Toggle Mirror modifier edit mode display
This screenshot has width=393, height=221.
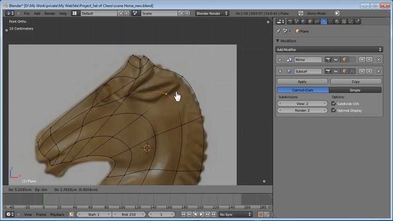pos(344,60)
